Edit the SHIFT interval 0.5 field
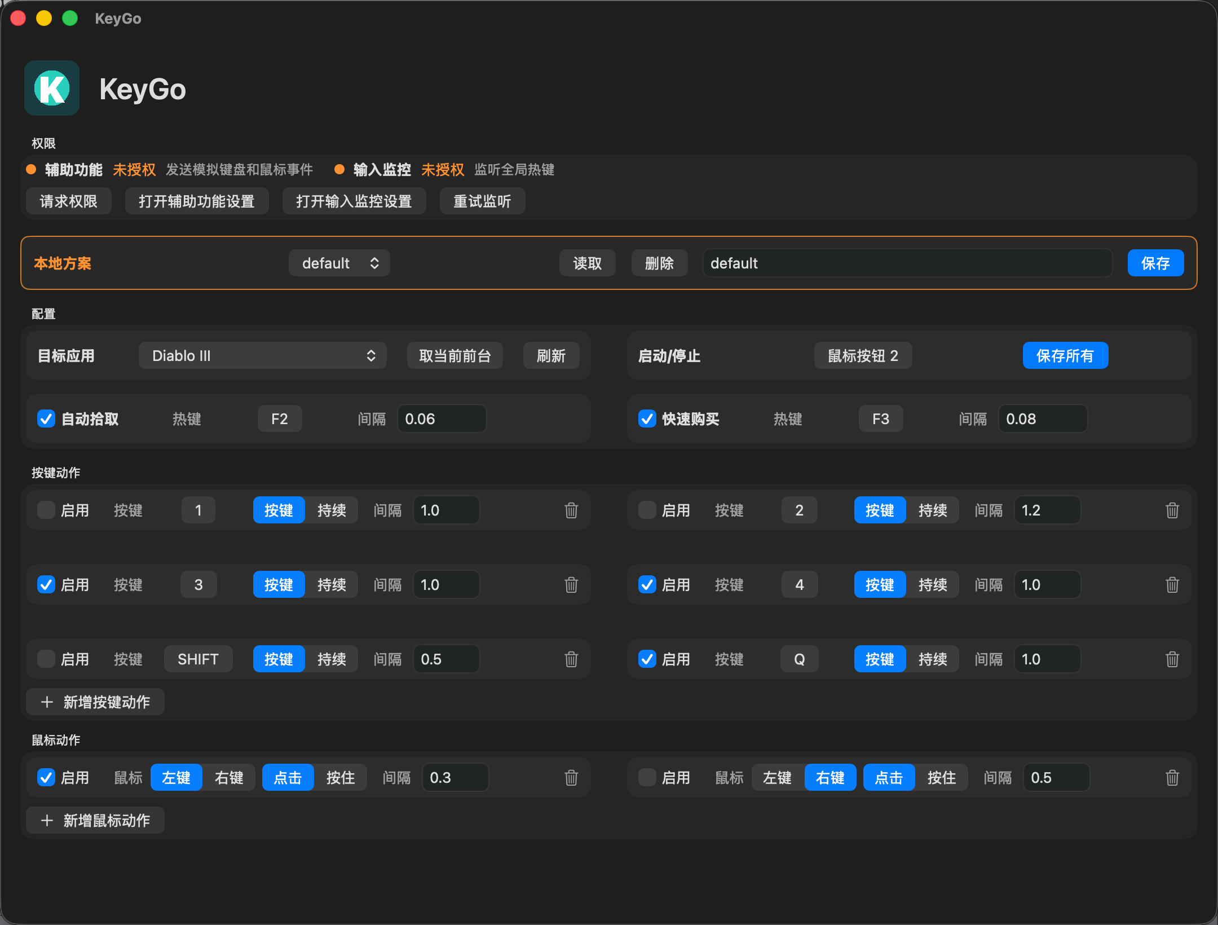The image size is (1218, 925). (x=447, y=659)
